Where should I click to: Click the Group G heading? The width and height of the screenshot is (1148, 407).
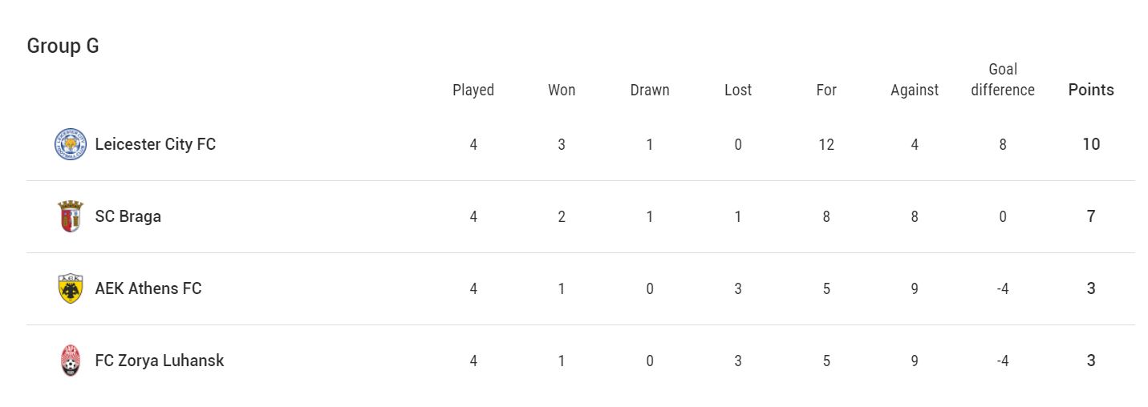point(63,46)
